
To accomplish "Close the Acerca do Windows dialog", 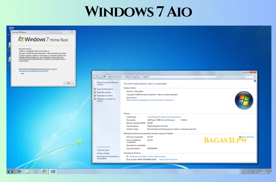I will 72,32.
